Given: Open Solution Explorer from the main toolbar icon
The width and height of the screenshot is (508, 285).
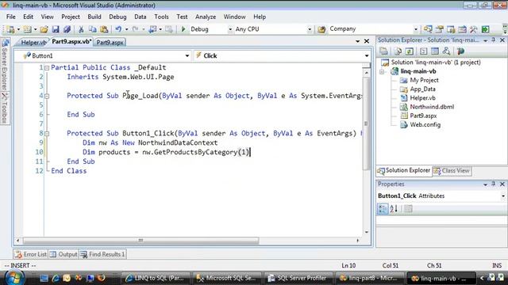Looking at the screenshot, I should click(428, 29).
